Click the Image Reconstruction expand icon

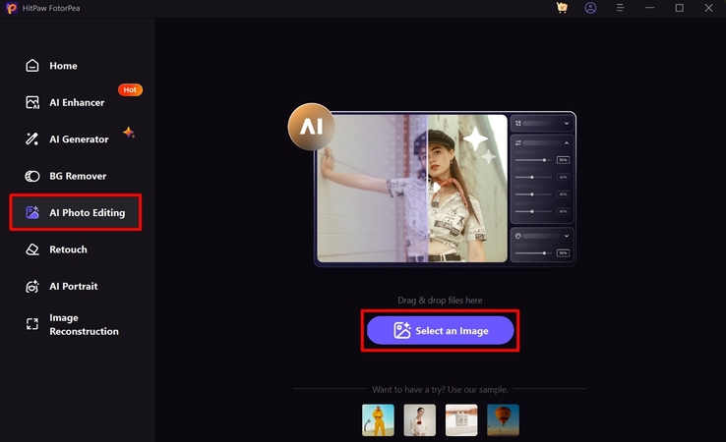pos(31,324)
